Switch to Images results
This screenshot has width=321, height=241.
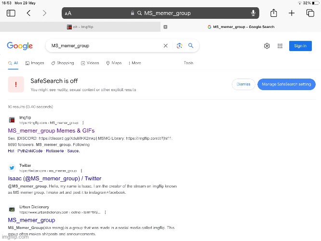pos(35,63)
